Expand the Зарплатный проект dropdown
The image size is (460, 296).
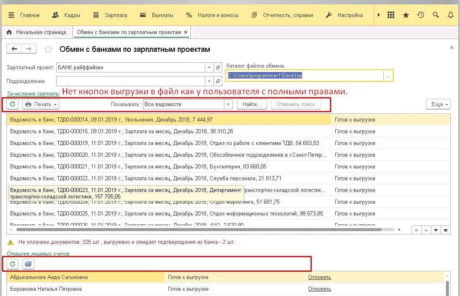(209, 68)
